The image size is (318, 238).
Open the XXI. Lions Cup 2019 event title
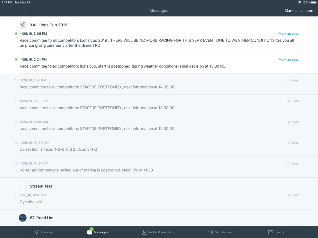49,25
